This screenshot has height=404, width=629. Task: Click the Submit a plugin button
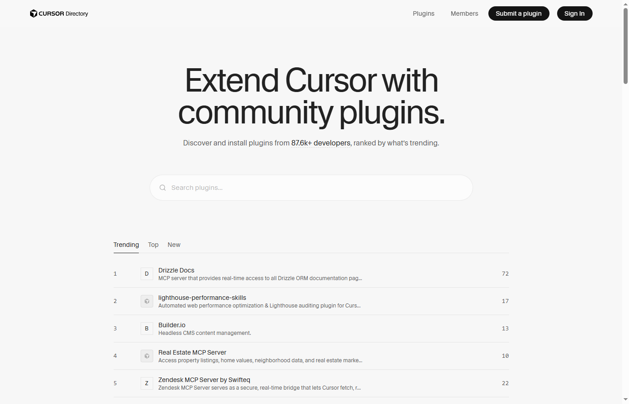click(x=519, y=13)
